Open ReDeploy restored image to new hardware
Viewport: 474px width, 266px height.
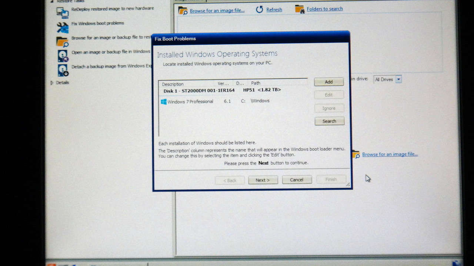113,8
